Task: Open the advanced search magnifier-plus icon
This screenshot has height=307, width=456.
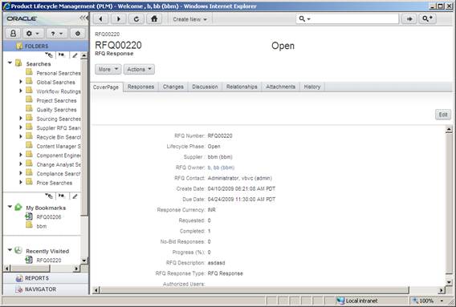Action: [x=427, y=19]
